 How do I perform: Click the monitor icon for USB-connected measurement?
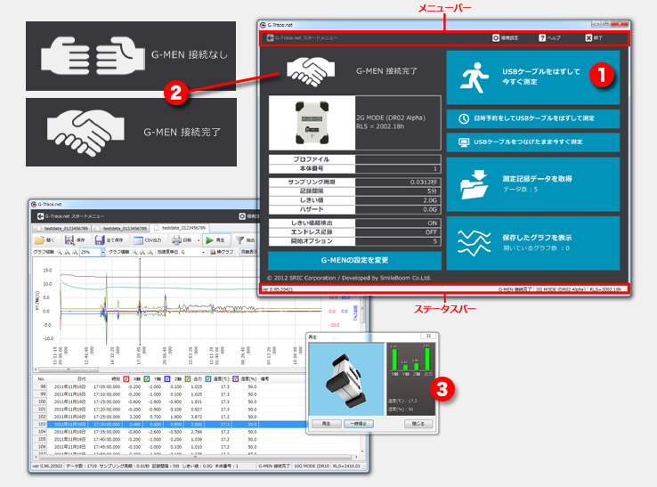(x=464, y=142)
